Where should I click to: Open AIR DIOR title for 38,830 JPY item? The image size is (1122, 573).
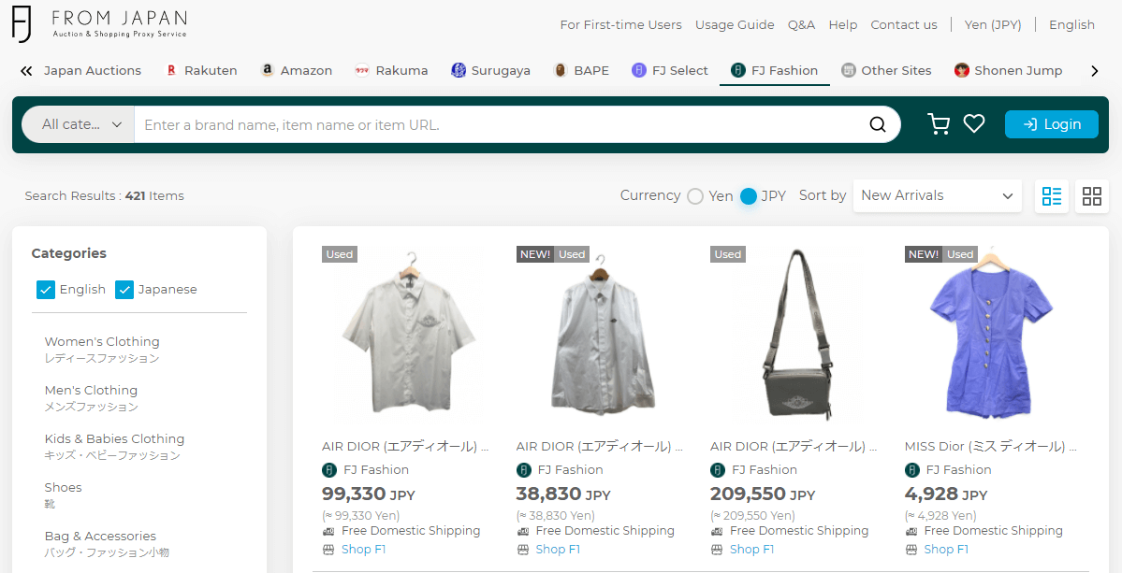click(x=600, y=447)
